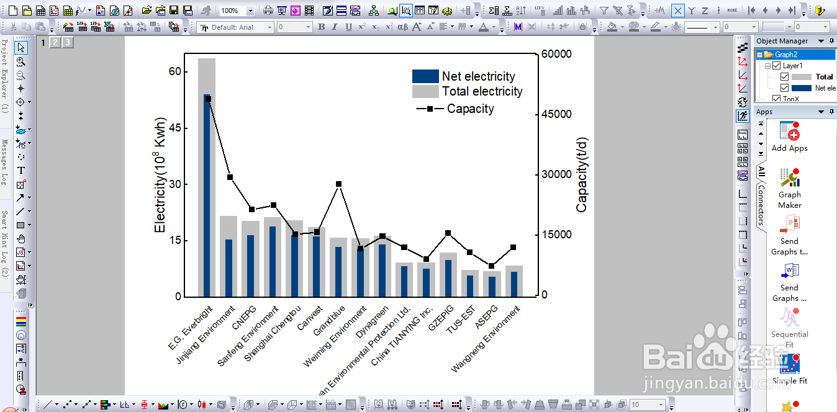This screenshot has width=837, height=412.
Task: Open the font size dropdown
Action: click(308, 27)
